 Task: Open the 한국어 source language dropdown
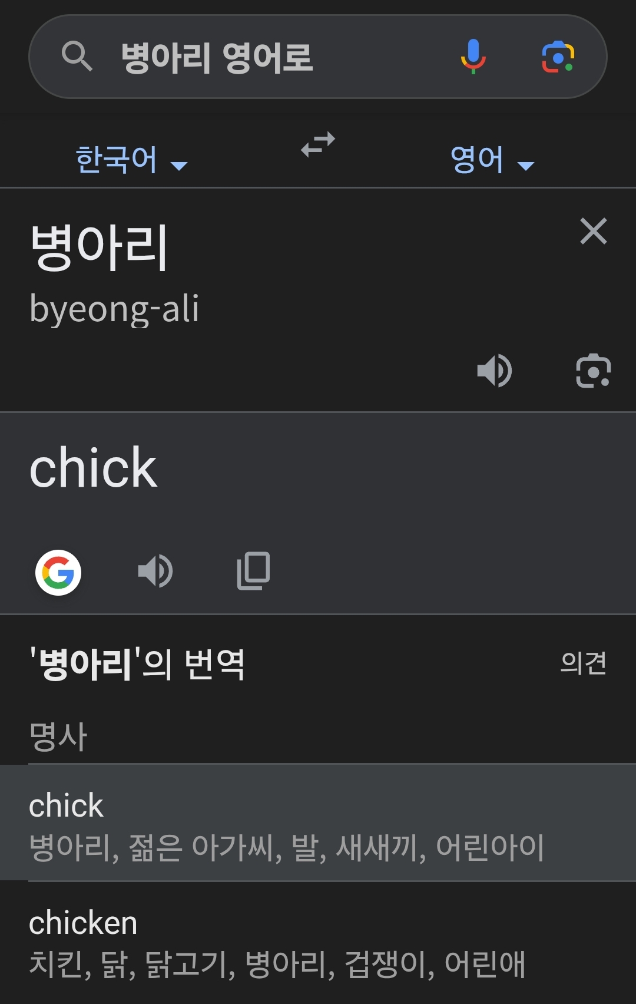click(x=131, y=160)
